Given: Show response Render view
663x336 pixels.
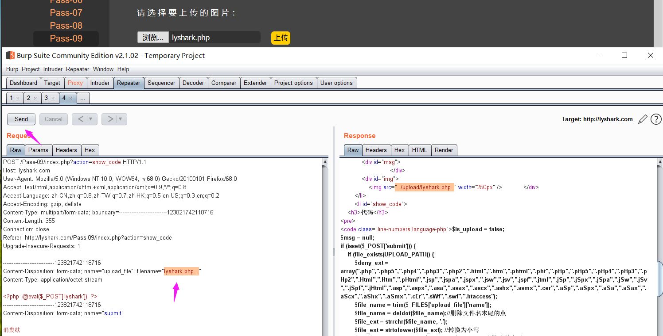Looking at the screenshot, I should [444, 150].
